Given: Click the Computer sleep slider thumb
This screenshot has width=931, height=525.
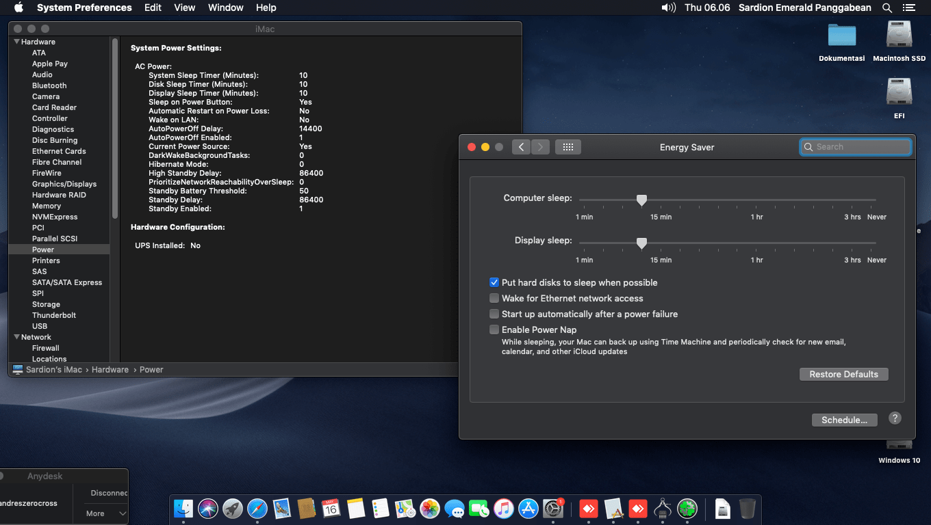Looking at the screenshot, I should 641,200.
